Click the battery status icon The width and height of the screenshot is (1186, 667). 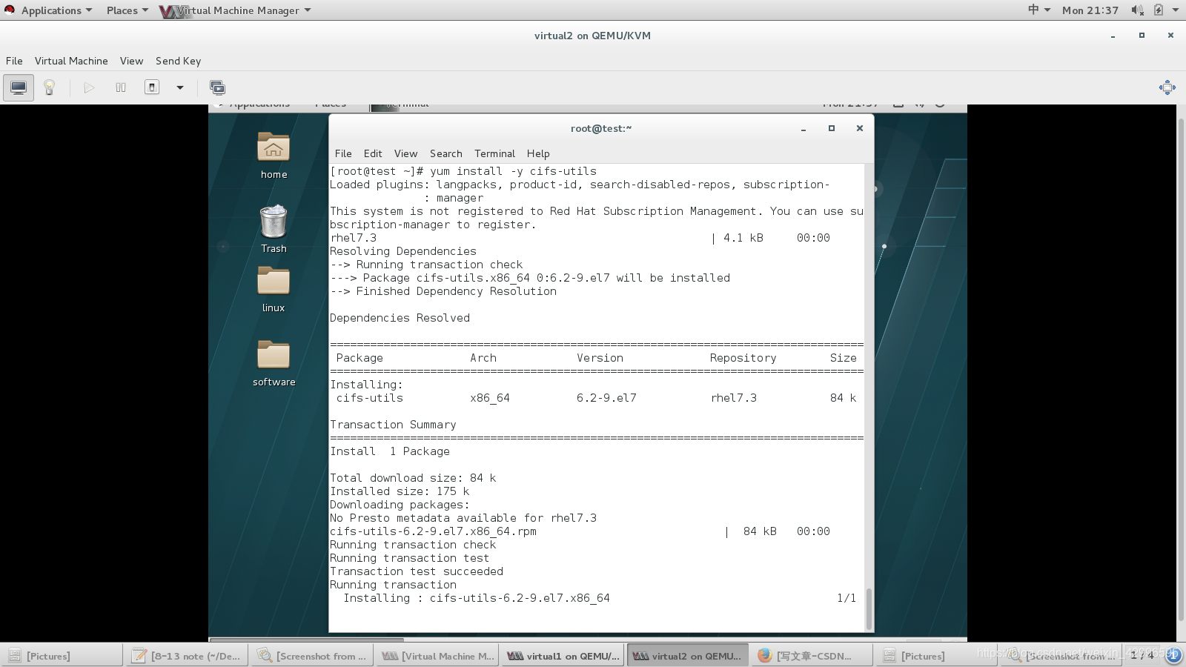(1158, 10)
